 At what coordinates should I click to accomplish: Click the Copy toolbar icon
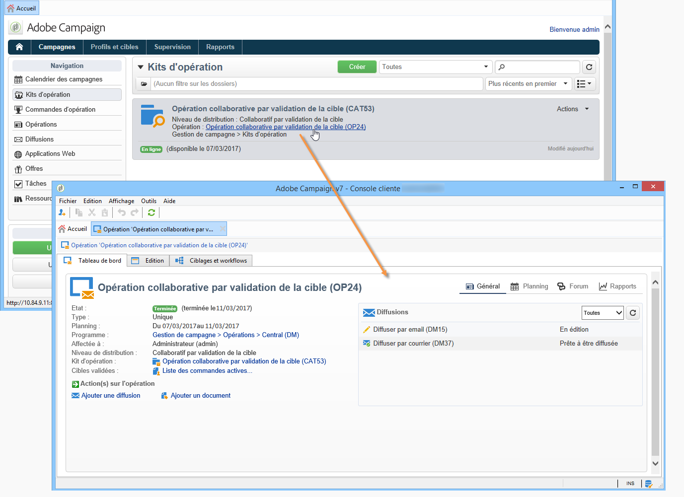click(79, 213)
